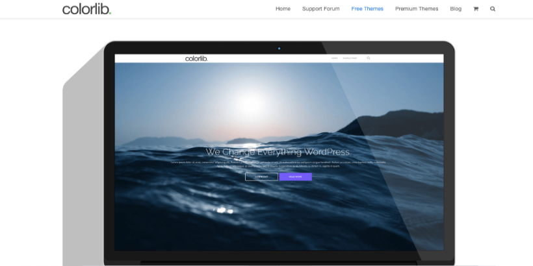
Task: Click the search magnifier icon in header
Action: click(x=493, y=9)
